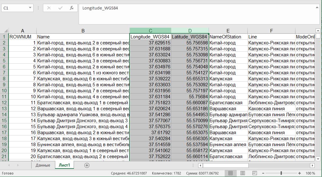Click longitude cell 37.61792
This screenshot has width=322, height=177.
[150, 133]
